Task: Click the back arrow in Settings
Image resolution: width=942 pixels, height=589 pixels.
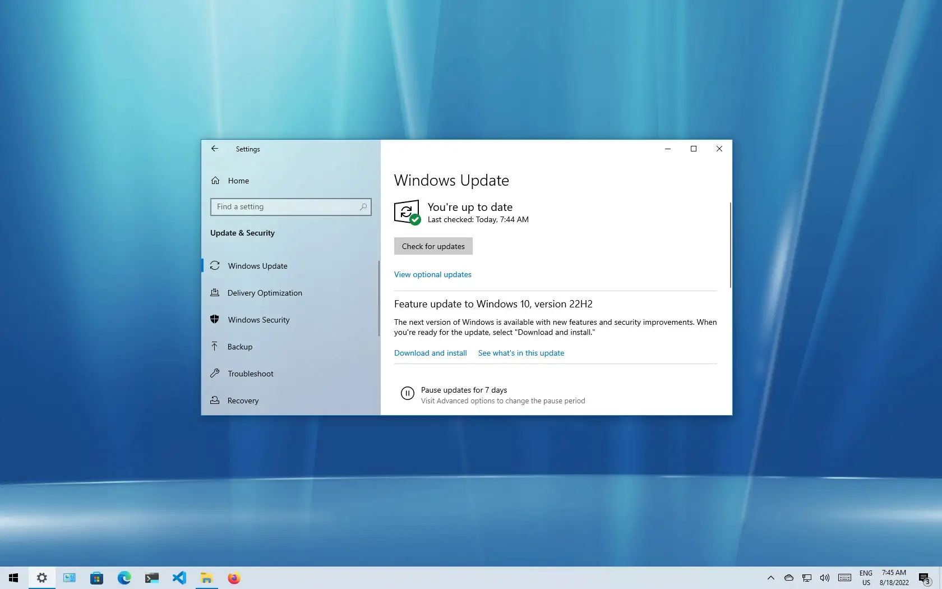Action: (x=215, y=149)
